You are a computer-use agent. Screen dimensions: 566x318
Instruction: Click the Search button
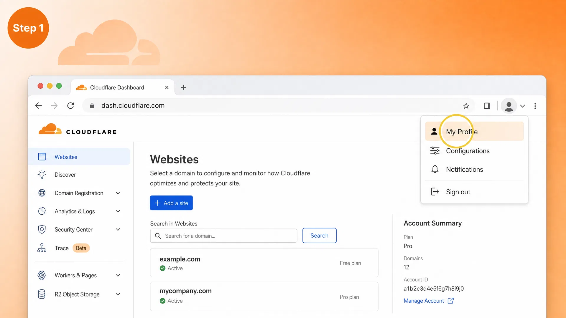(x=319, y=236)
